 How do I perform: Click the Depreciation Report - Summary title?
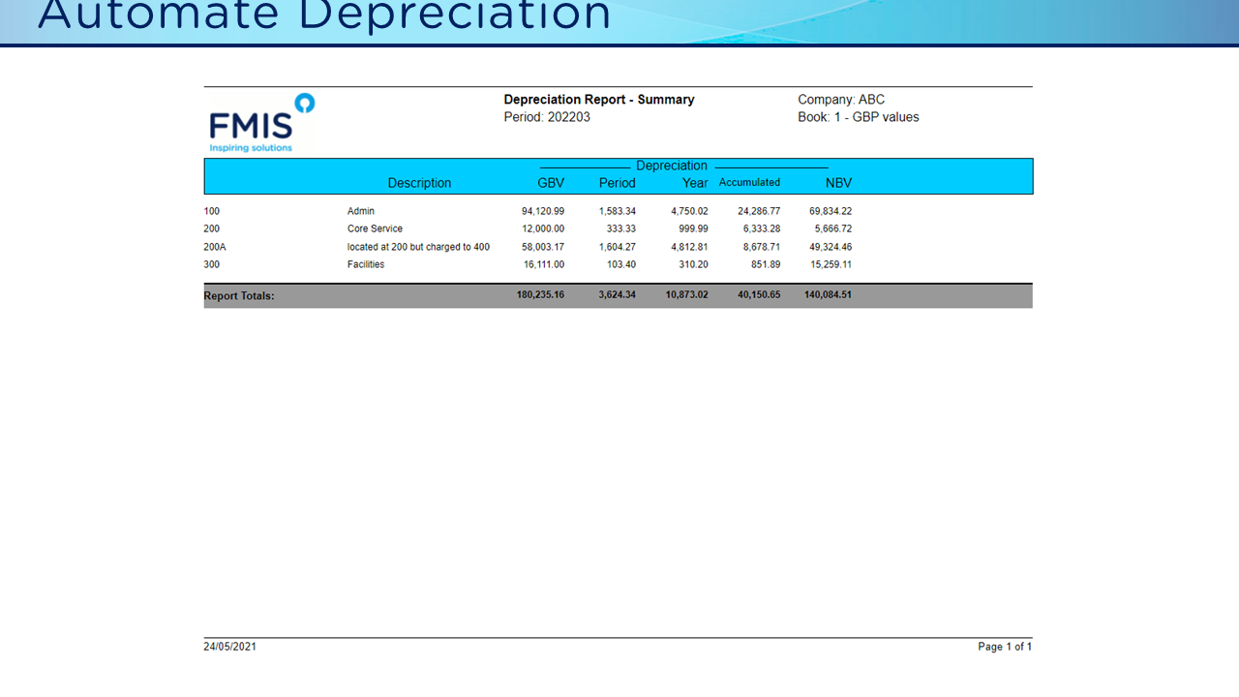[x=599, y=99]
